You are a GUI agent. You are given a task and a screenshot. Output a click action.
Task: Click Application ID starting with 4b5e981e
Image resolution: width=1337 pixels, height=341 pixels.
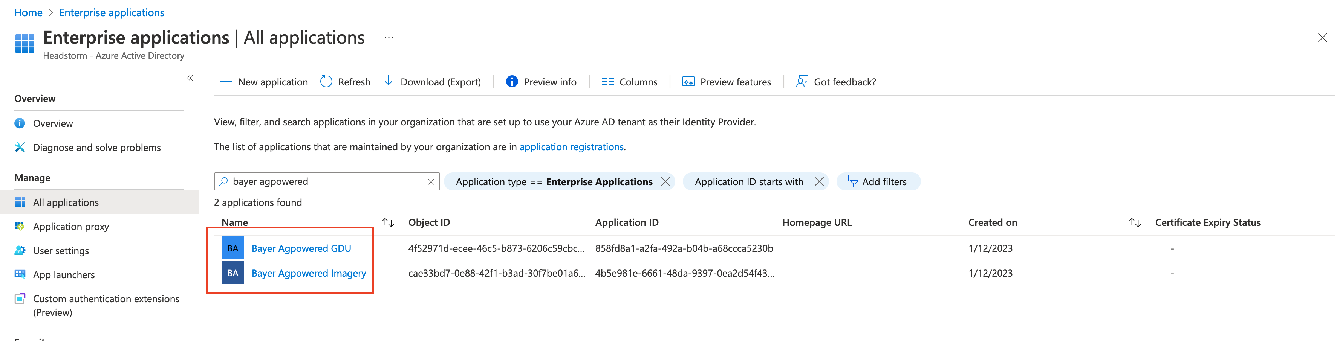pos(685,273)
